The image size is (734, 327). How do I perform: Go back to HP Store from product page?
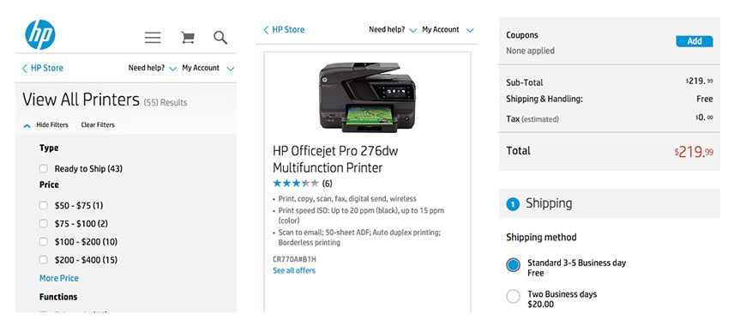(x=284, y=29)
